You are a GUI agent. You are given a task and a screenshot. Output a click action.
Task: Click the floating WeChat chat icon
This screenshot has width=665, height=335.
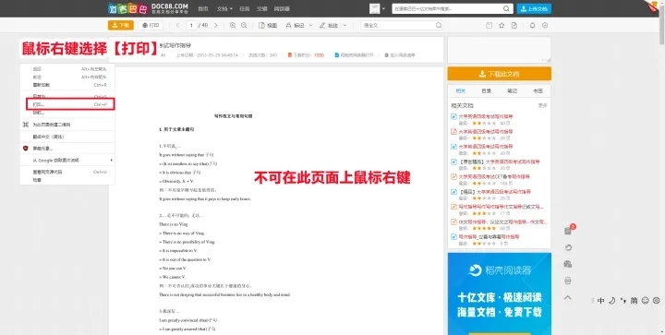(x=568, y=264)
